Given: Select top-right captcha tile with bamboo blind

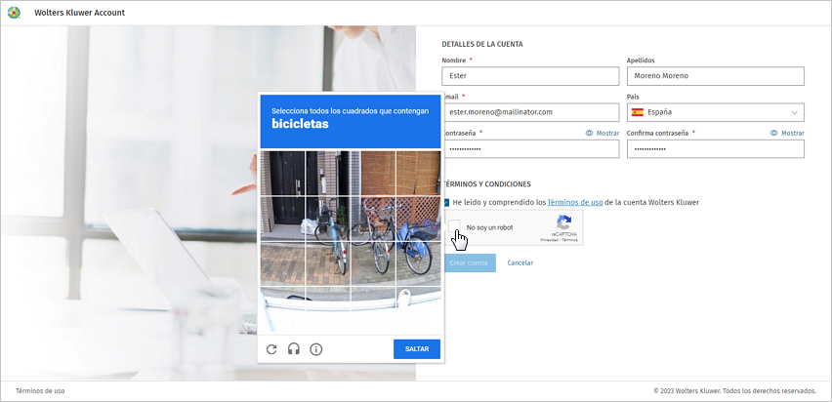Looking at the screenshot, I should coord(419,173).
